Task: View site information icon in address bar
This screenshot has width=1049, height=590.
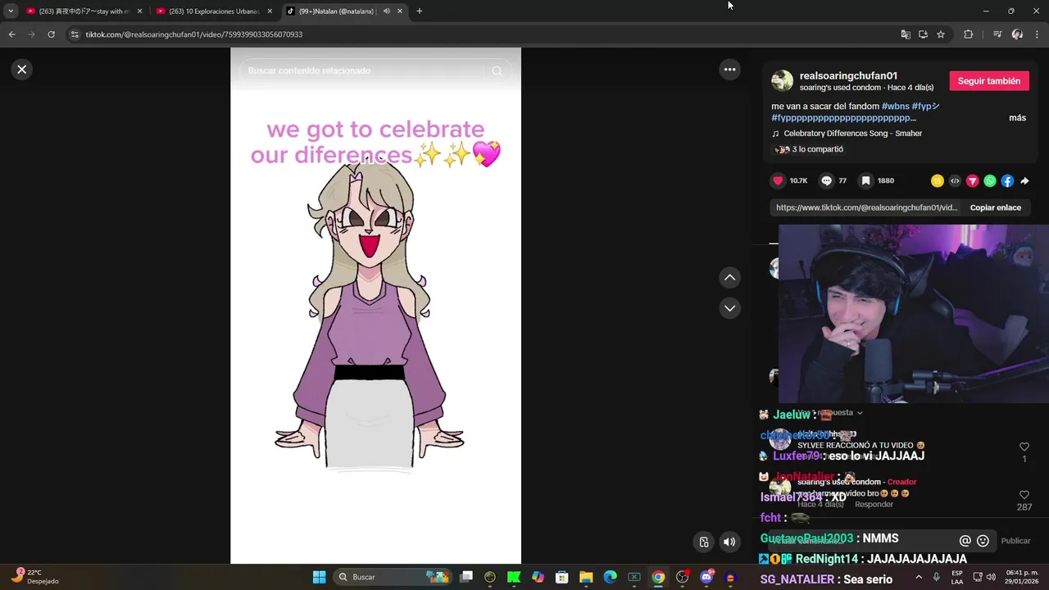Action: [x=75, y=34]
